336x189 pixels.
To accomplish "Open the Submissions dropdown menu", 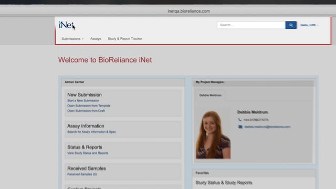I will (x=72, y=39).
